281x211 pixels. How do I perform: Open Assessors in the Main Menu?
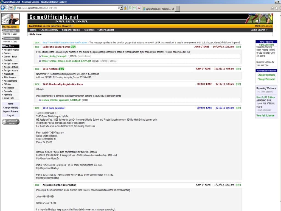pyautogui.click(x=9, y=88)
